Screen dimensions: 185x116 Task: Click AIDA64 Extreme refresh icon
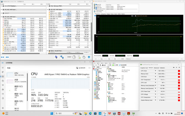(x=101, y=65)
